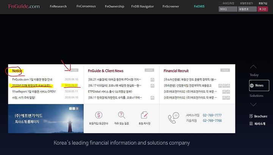273x155 pixels.
Task: Check the 아이디저장 save ID checkbox
Action: point(220,3)
